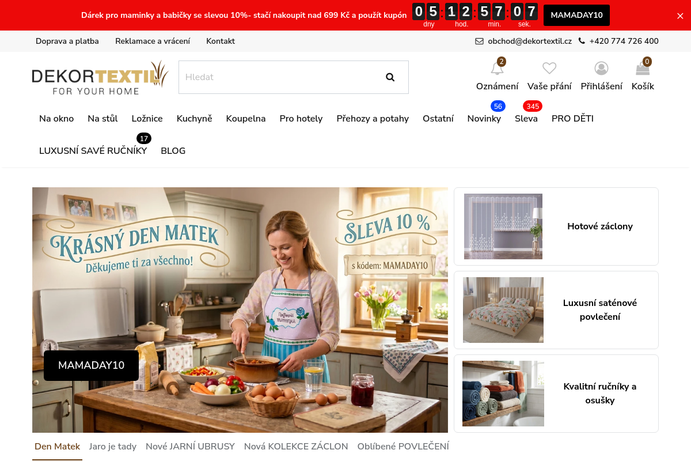Open the Sleva discounts menu item
The height and width of the screenshot is (461, 691).
(526, 119)
